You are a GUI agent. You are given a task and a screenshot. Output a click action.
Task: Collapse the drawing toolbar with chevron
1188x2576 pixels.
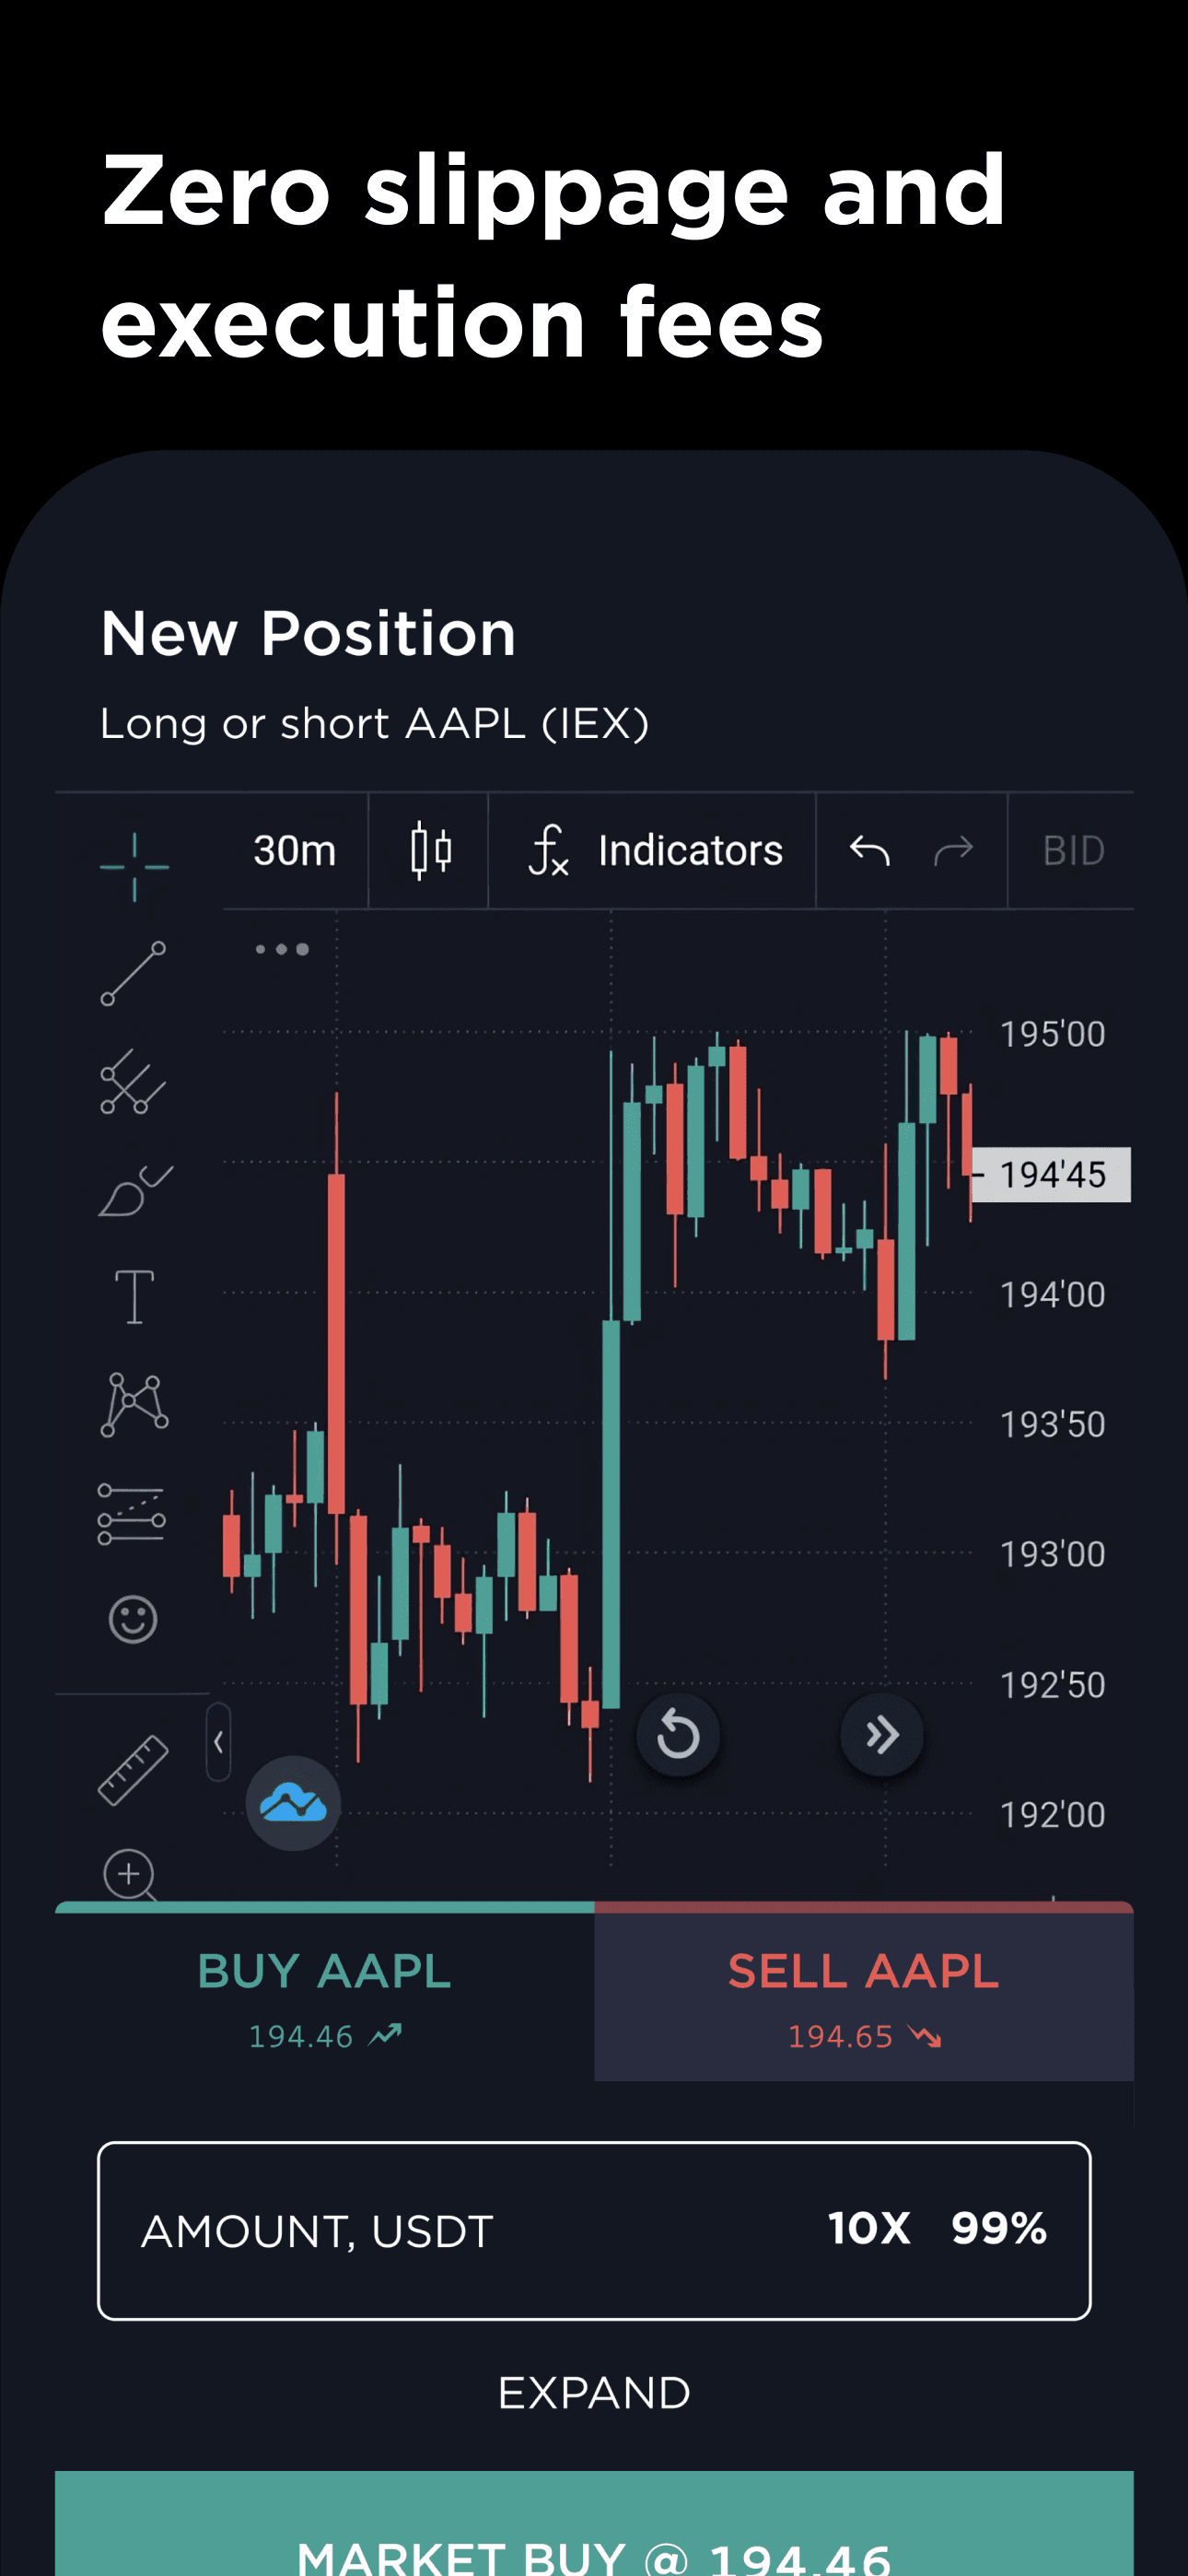pyautogui.click(x=218, y=1742)
